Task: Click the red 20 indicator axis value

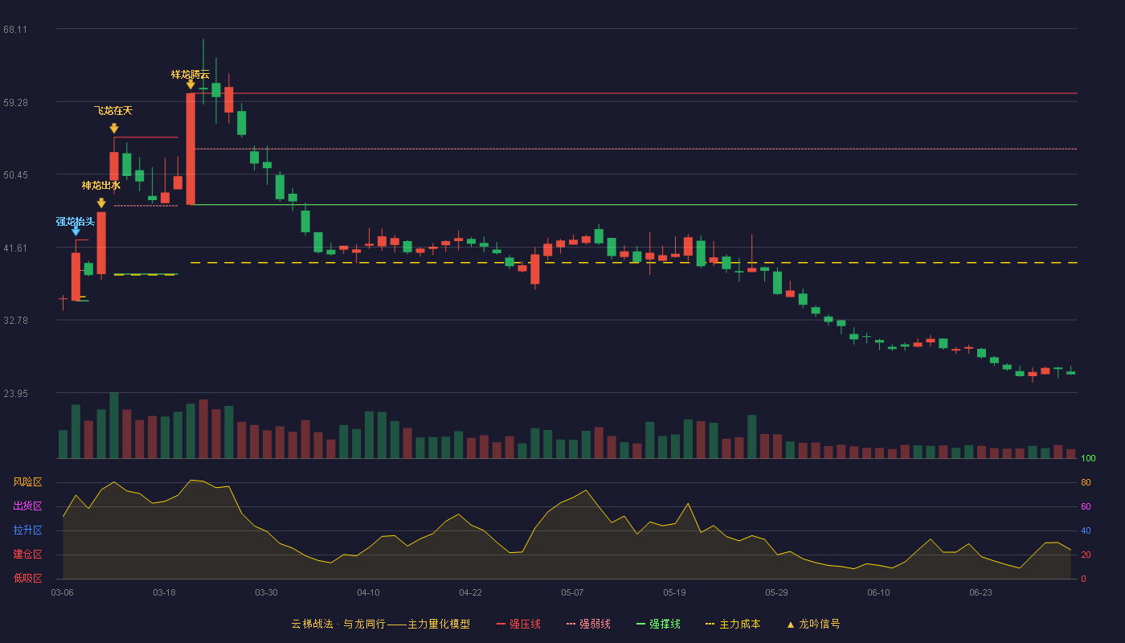Action: point(1086,555)
